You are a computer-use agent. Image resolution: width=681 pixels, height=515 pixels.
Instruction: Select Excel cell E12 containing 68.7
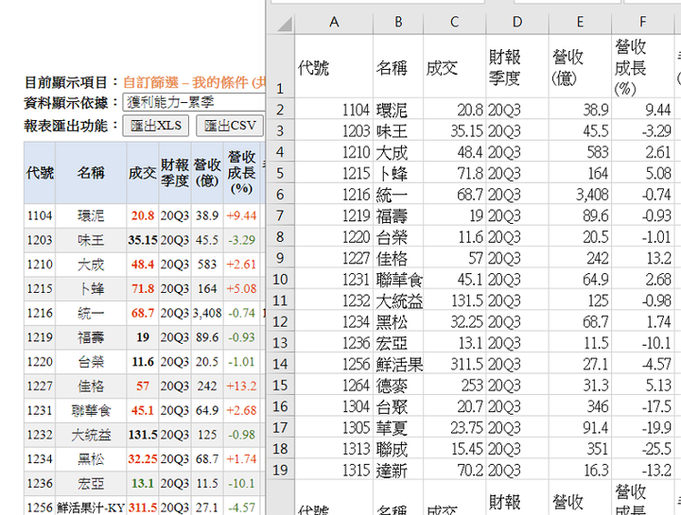(x=580, y=322)
